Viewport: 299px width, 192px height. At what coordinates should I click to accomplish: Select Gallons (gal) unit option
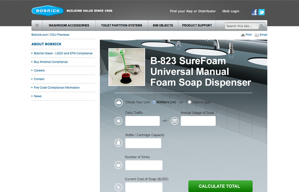pos(189,102)
